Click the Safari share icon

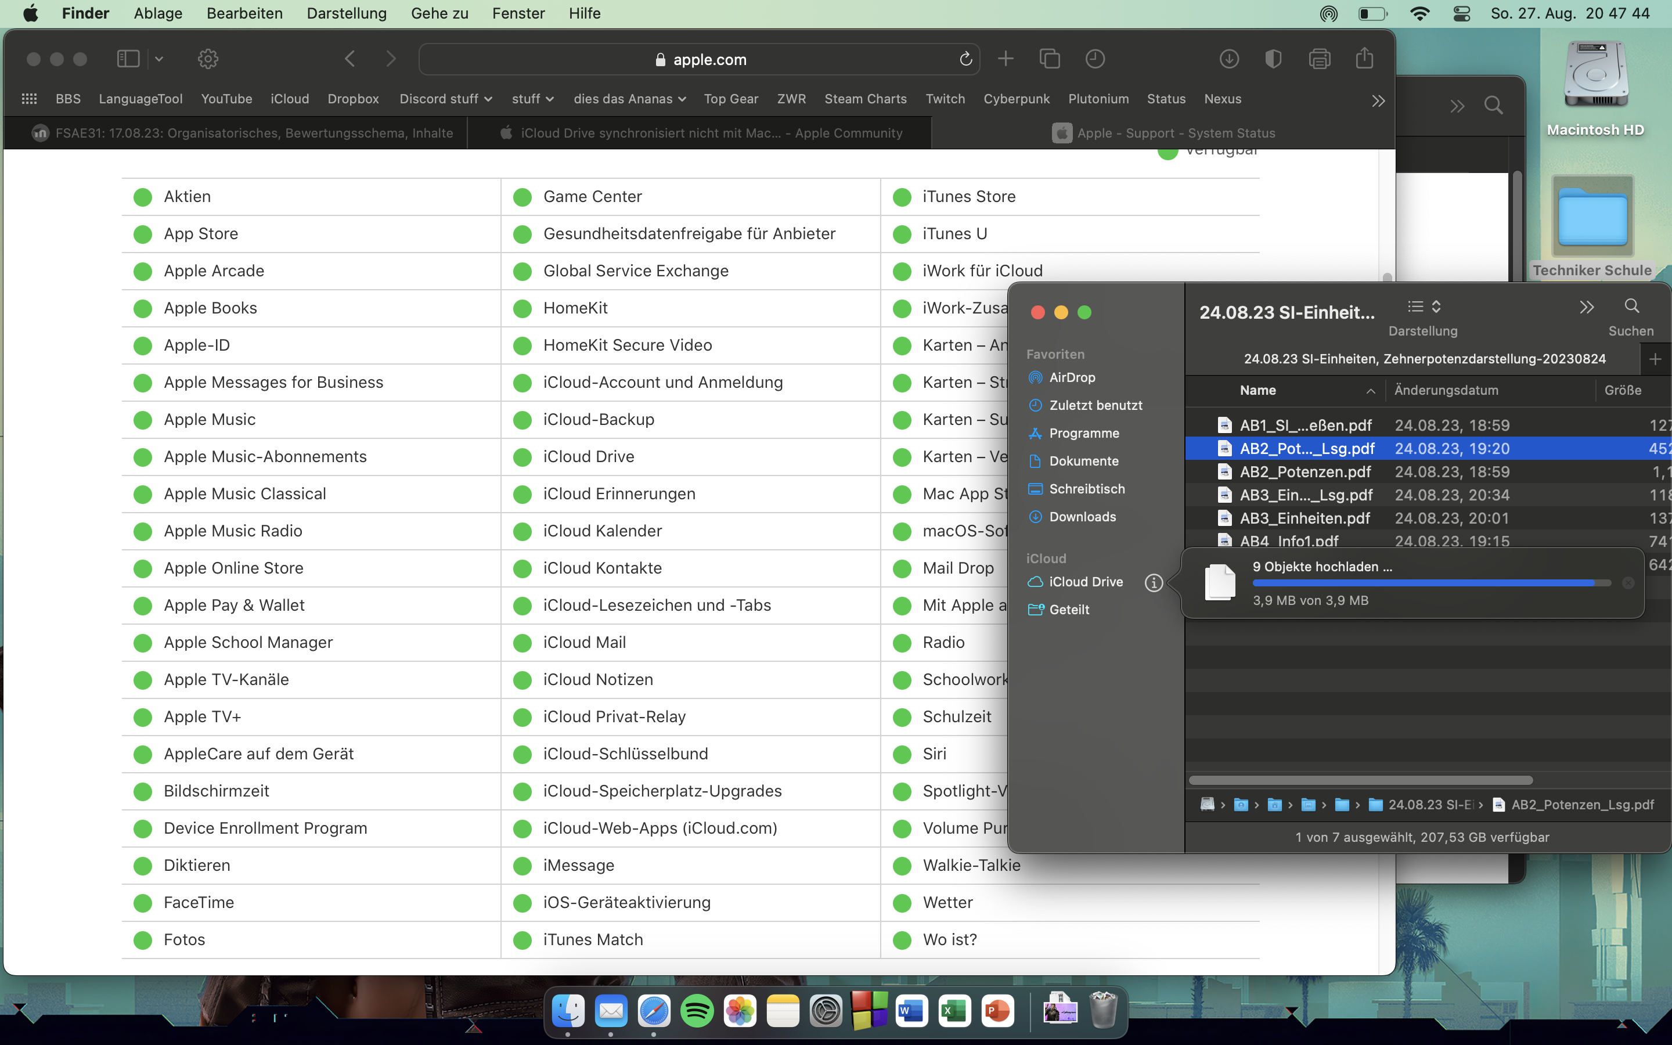(1364, 59)
